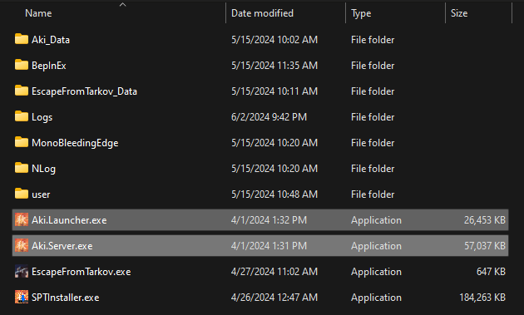Click the Aki_Data date 5/15/2024 10:02 AM
524x315 pixels.
pyautogui.click(x=274, y=40)
